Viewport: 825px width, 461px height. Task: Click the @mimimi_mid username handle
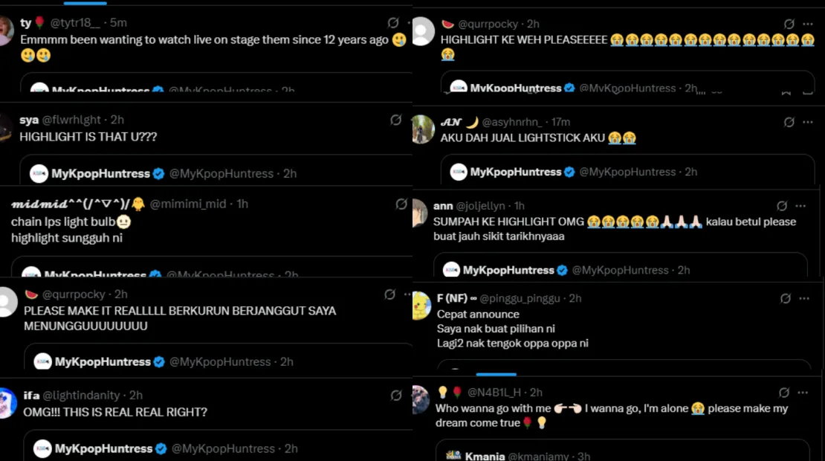[x=188, y=204]
